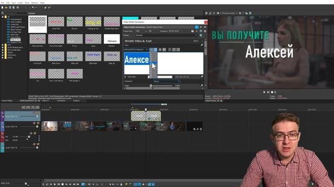This screenshot has height=187, width=334.
Task: Switch to the Transitions tab
Action: [61, 101]
